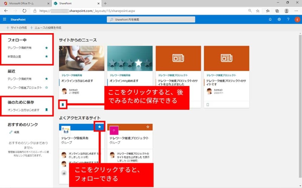This screenshot has width=302, height=188.
Task: Open news title オンラインヨガはじめます card
Action: [x=77, y=81]
